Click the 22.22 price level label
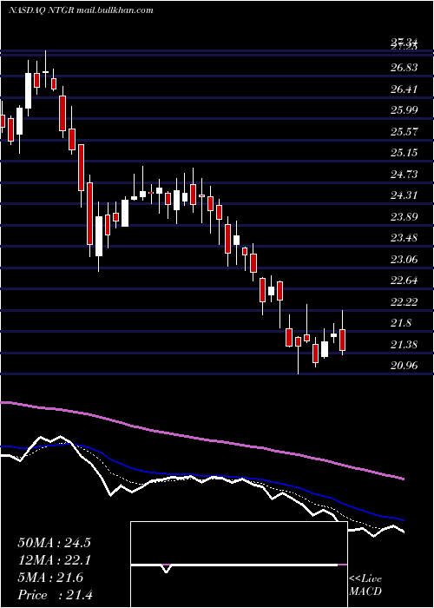434x608 pixels. coord(404,301)
